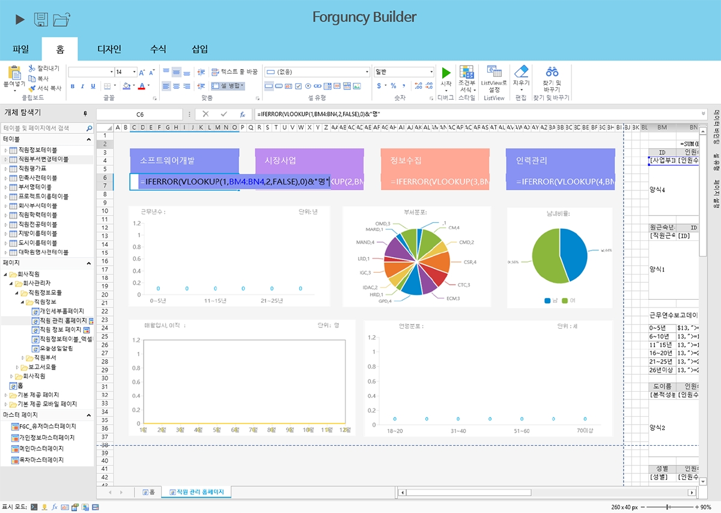Pin the 개체 탐색기 panel
721x513 pixels.
(x=85, y=113)
